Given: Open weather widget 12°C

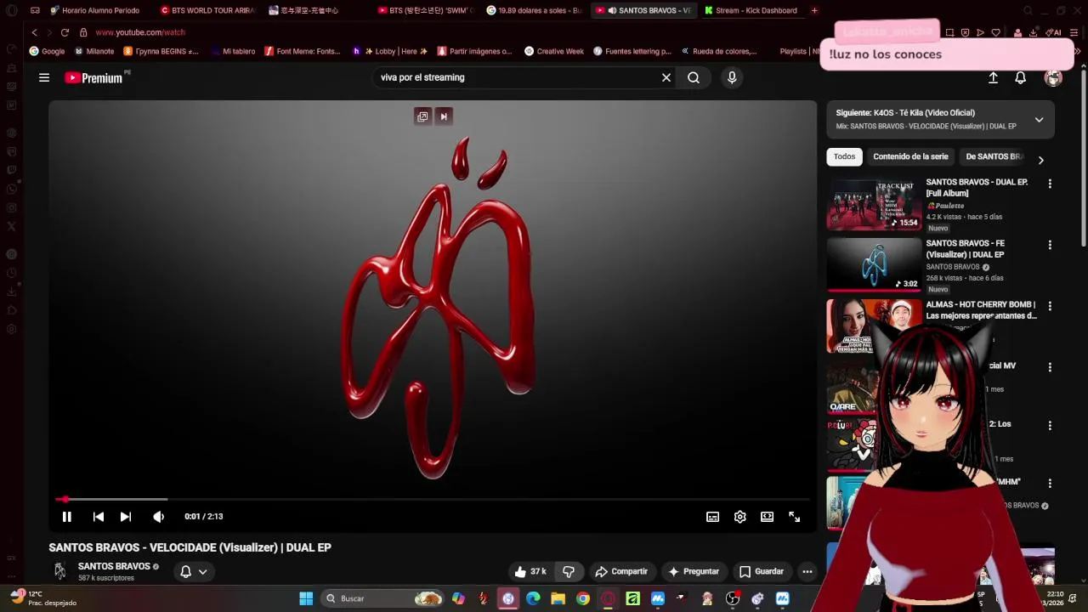Looking at the screenshot, I should [42, 598].
